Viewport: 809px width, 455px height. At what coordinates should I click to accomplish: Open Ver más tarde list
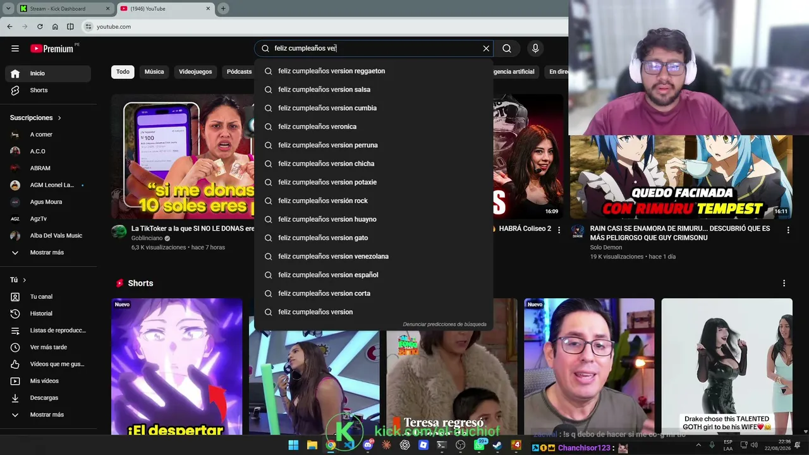click(x=48, y=347)
